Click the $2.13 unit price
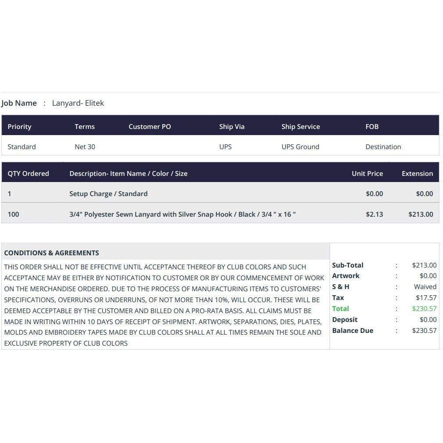 [374, 214]
